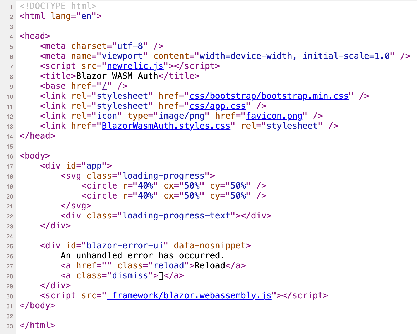This screenshot has height=334, width=417.
Task: Click the "blazor-error-ui" id value
Action: pos(125,246)
